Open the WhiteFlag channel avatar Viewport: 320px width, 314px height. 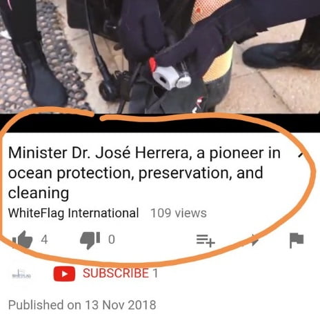[21, 273]
